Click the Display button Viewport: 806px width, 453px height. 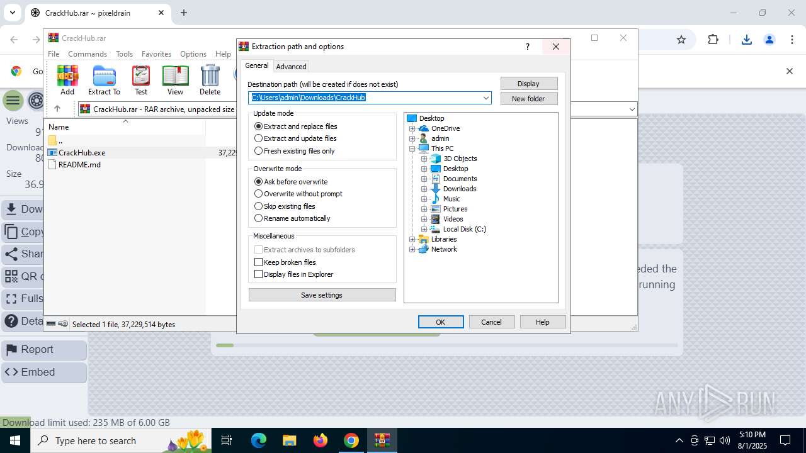528,84
